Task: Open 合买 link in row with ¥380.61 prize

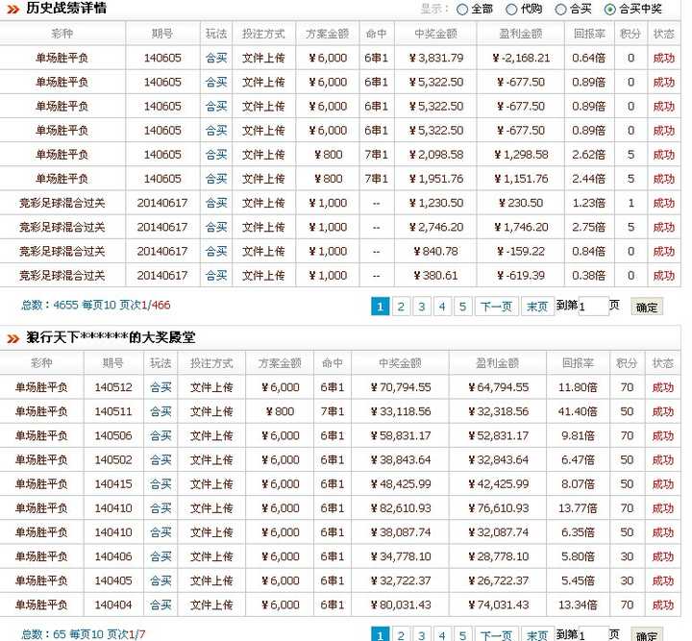Action: pyautogui.click(x=216, y=276)
